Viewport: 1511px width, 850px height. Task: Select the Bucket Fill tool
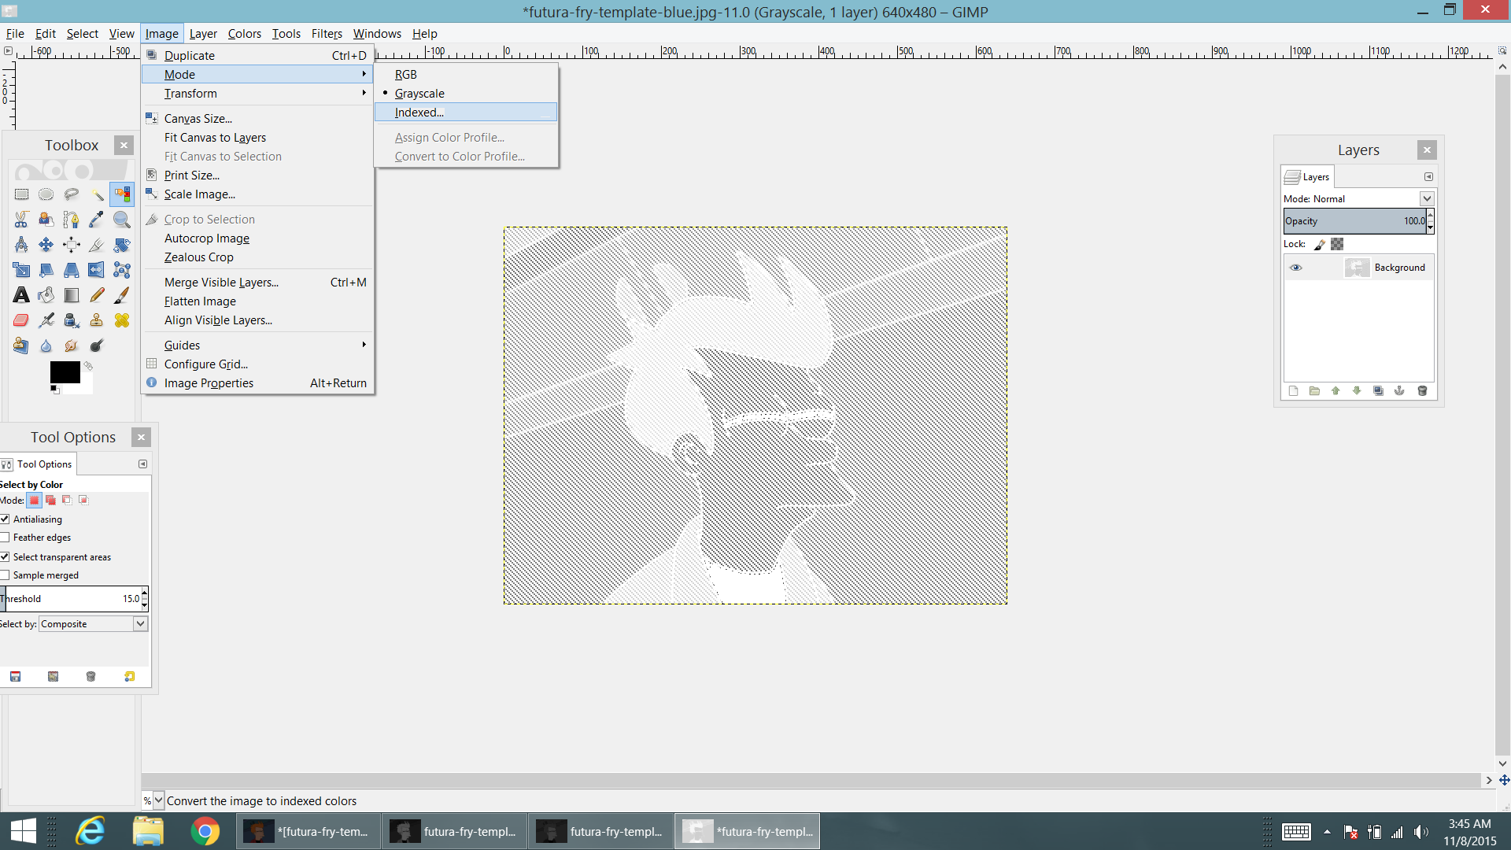pos(46,295)
